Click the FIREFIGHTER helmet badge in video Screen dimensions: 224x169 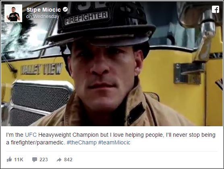[x=86, y=18]
